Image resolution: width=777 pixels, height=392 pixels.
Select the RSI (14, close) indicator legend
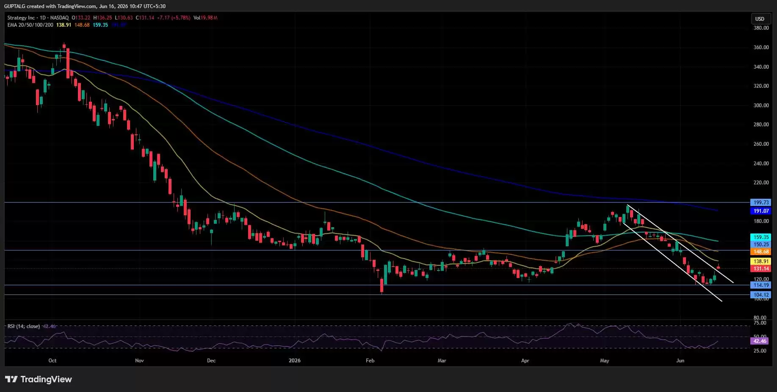[x=24, y=326]
